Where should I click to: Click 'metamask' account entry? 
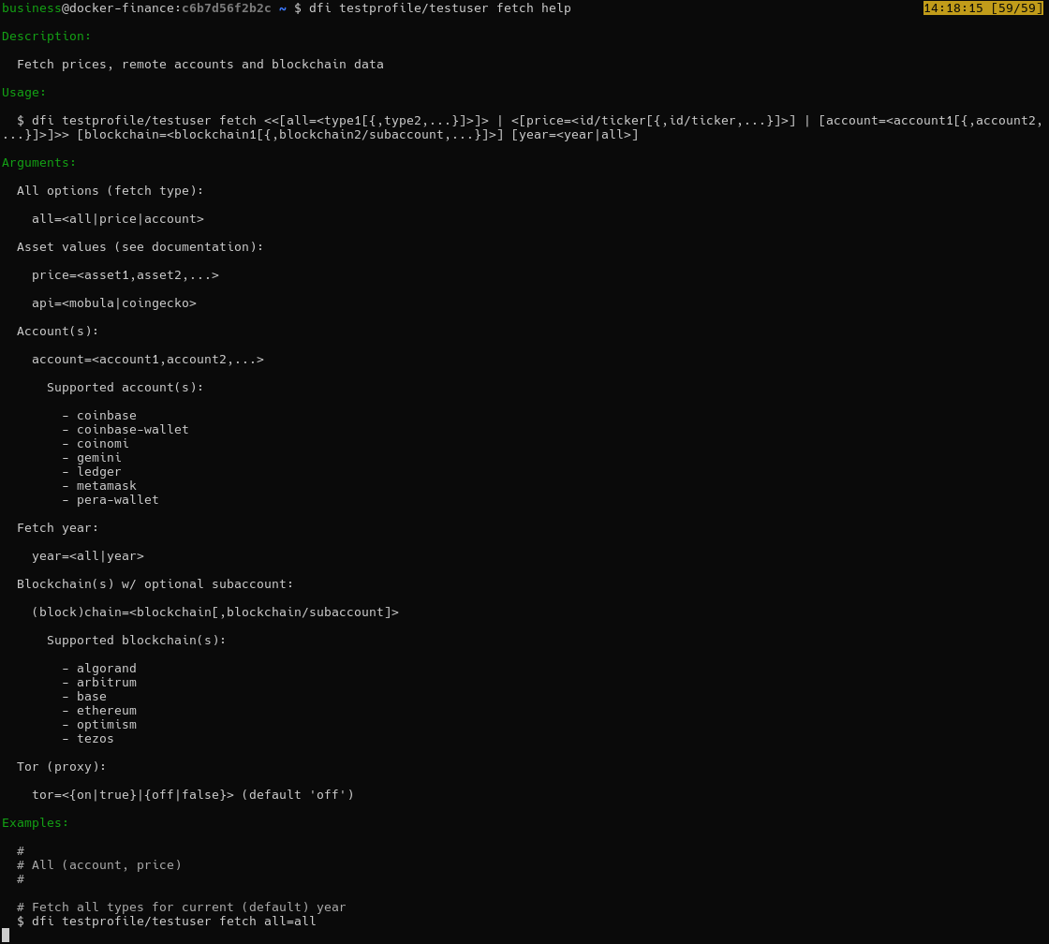(x=106, y=486)
